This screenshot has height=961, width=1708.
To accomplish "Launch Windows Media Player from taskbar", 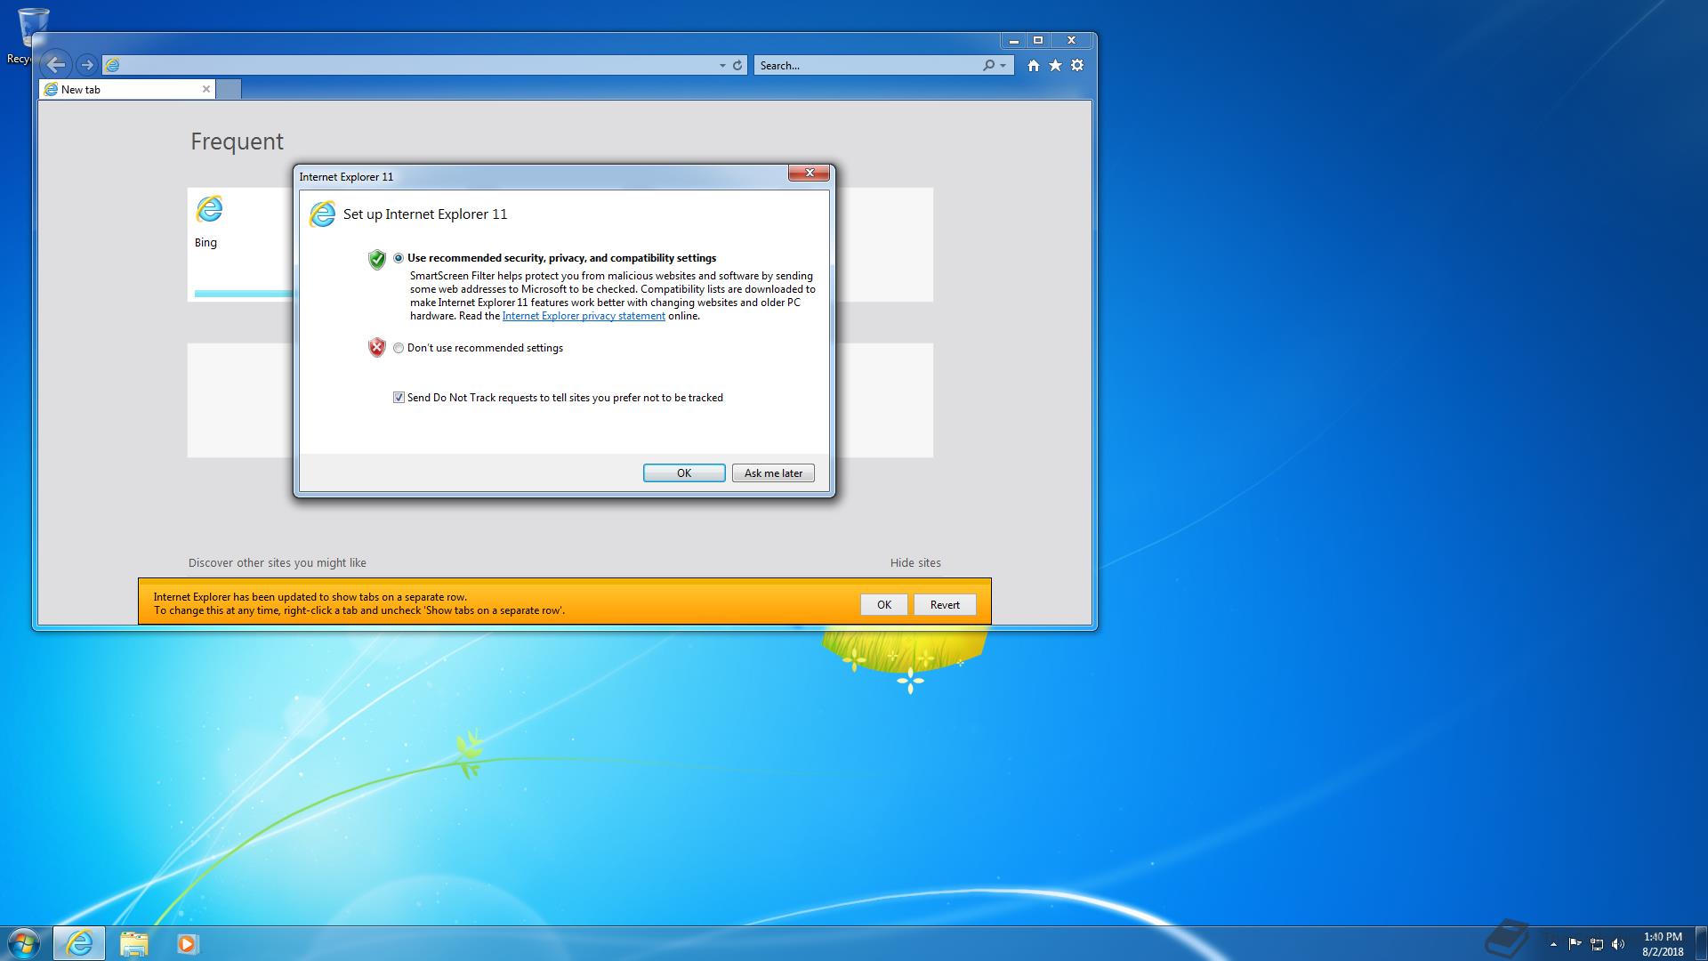I will pos(187,943).
